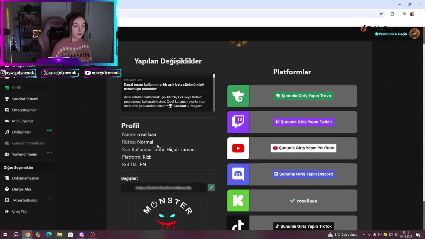Click Rütbe: Normal profile line

(137, 142)
